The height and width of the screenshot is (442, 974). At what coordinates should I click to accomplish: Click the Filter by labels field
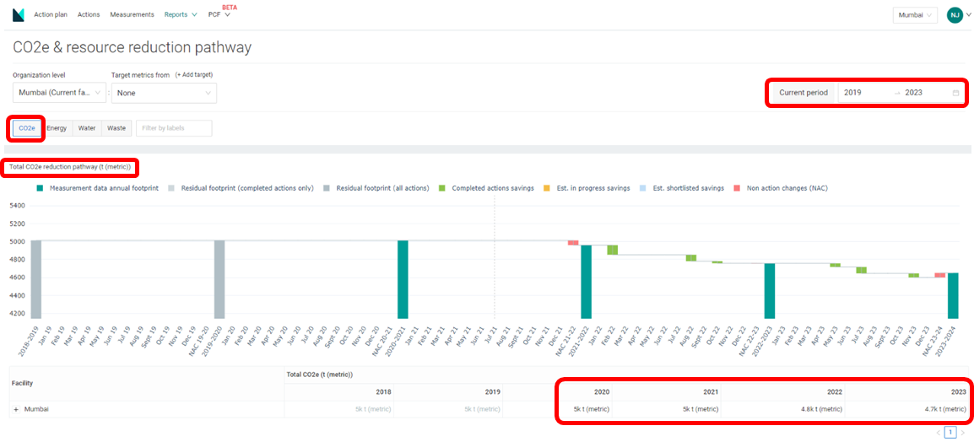(174, 128)
